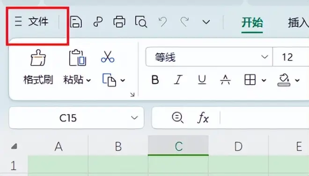The image size is (309, 176).
Task: Apply fill color with the paint bucket
Action: pos(284,80)
